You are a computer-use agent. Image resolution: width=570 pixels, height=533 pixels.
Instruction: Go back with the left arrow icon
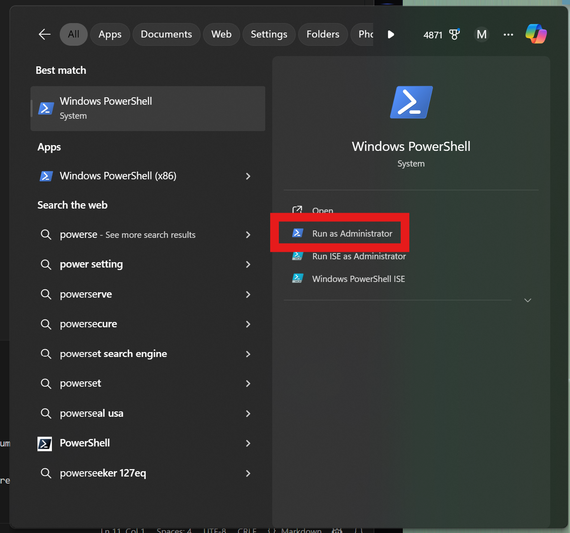[x=44, y=34]
